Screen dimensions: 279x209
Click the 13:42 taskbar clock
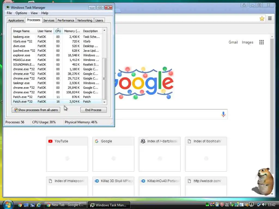[x=272, y=205]
